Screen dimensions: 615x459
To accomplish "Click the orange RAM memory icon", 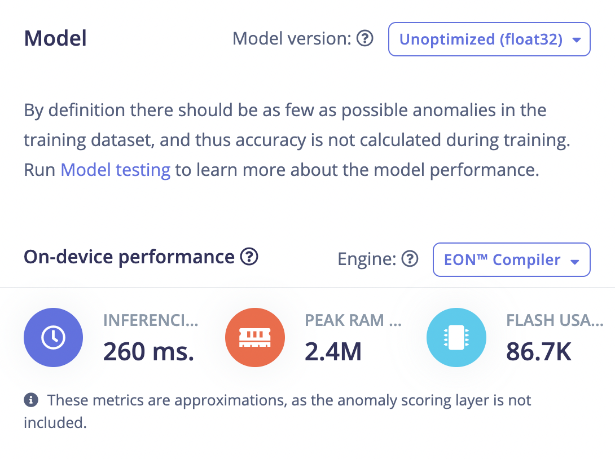I will [255, 338].
